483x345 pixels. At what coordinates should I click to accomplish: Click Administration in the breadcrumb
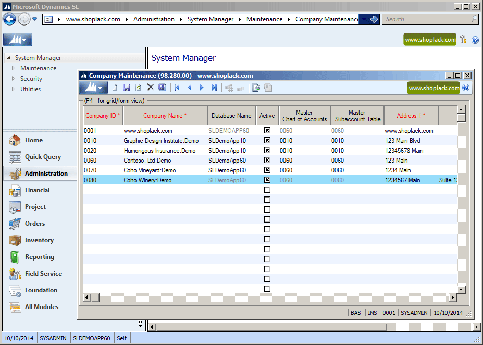(x=154, y=19)
